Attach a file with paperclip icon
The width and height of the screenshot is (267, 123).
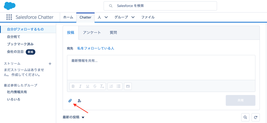(x=70, y=101)
